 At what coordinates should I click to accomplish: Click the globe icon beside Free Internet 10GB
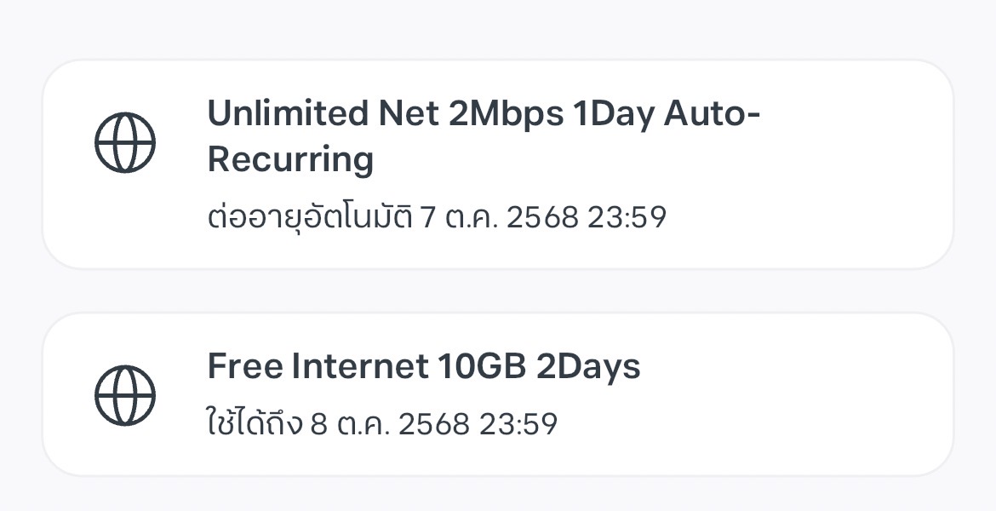tap(124, 394)
